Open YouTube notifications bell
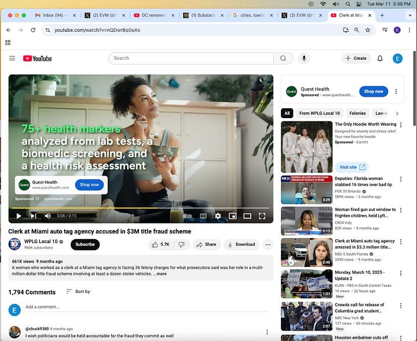 click(x=380, y=58)
